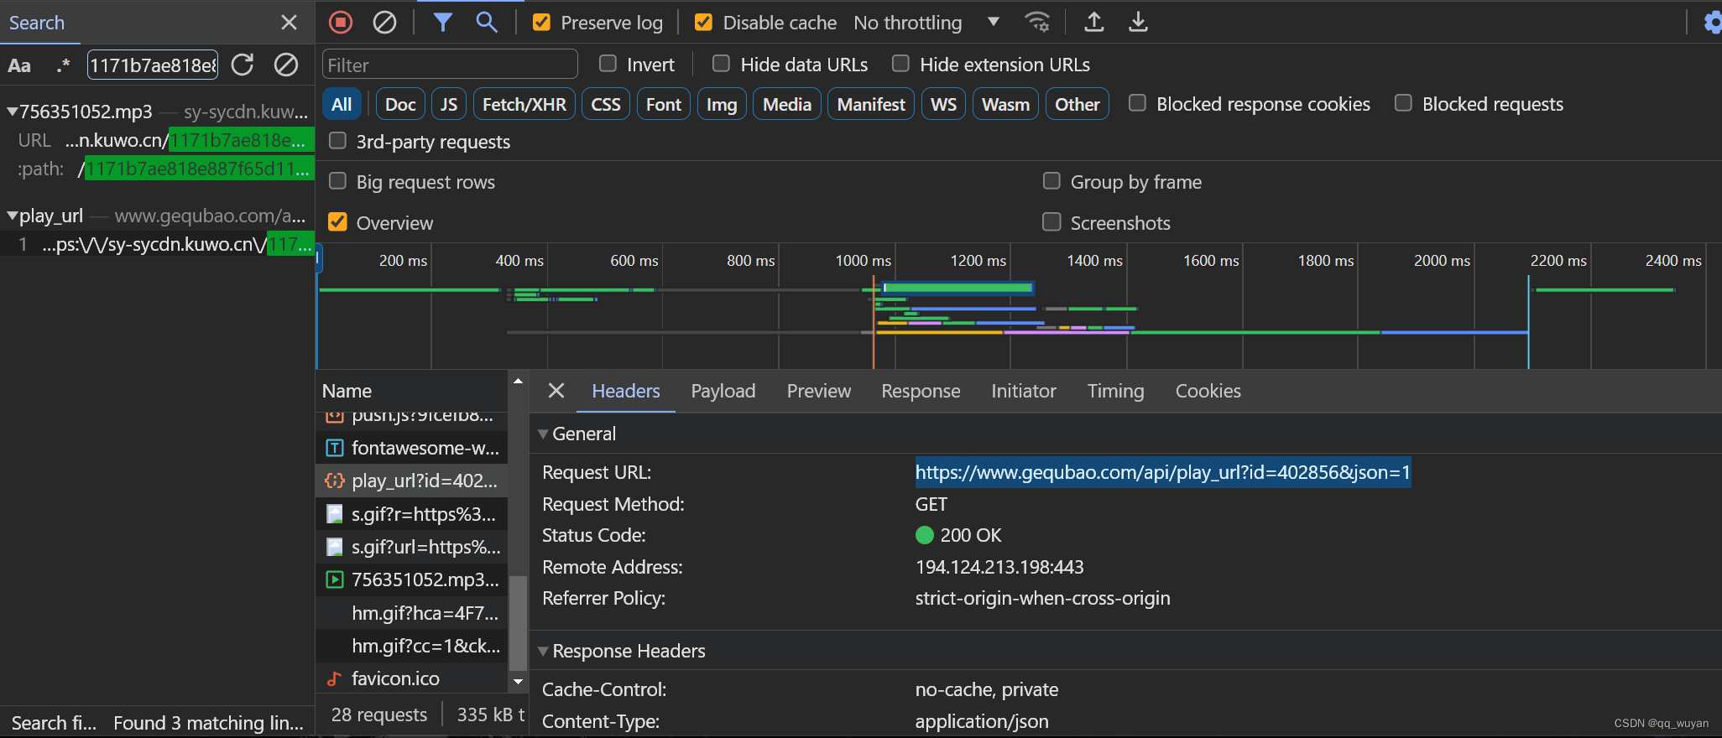1722x738 pixels.
Task: Toggle the filter funnel icon
Action: (442, 23)
